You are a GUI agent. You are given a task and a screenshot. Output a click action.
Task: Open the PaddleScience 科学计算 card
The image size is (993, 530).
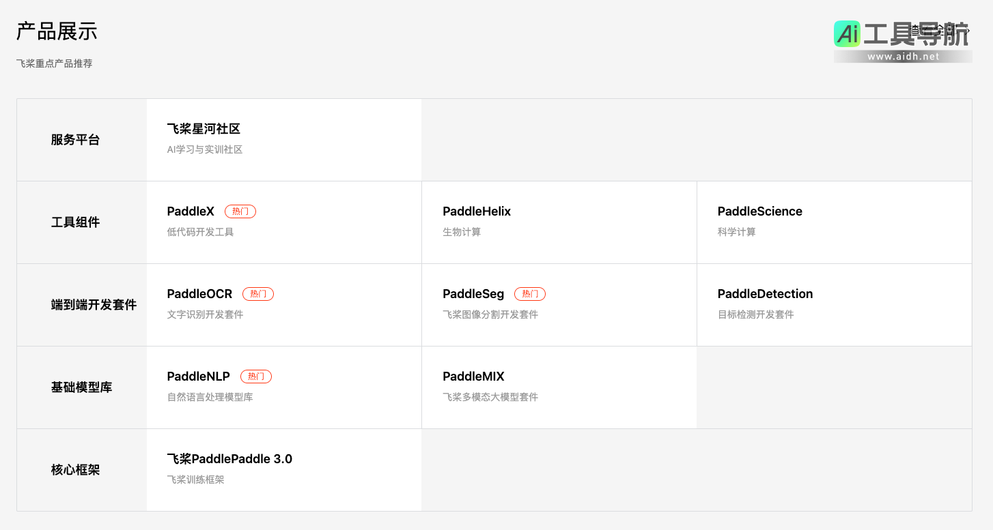(x=834, y=222)
